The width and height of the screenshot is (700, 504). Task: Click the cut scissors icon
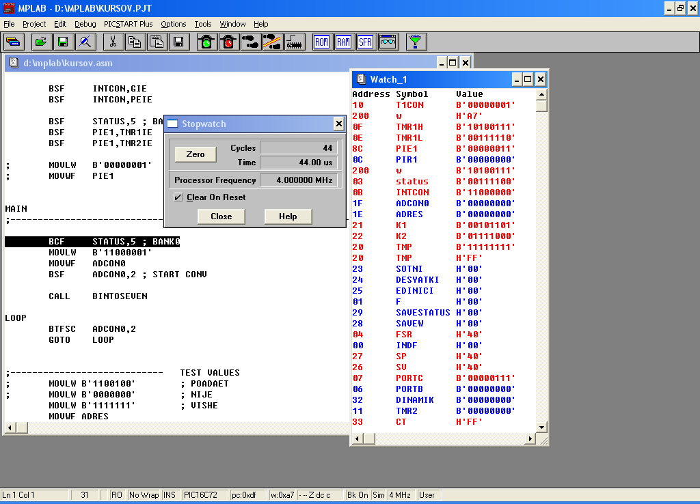coord(113,42)
